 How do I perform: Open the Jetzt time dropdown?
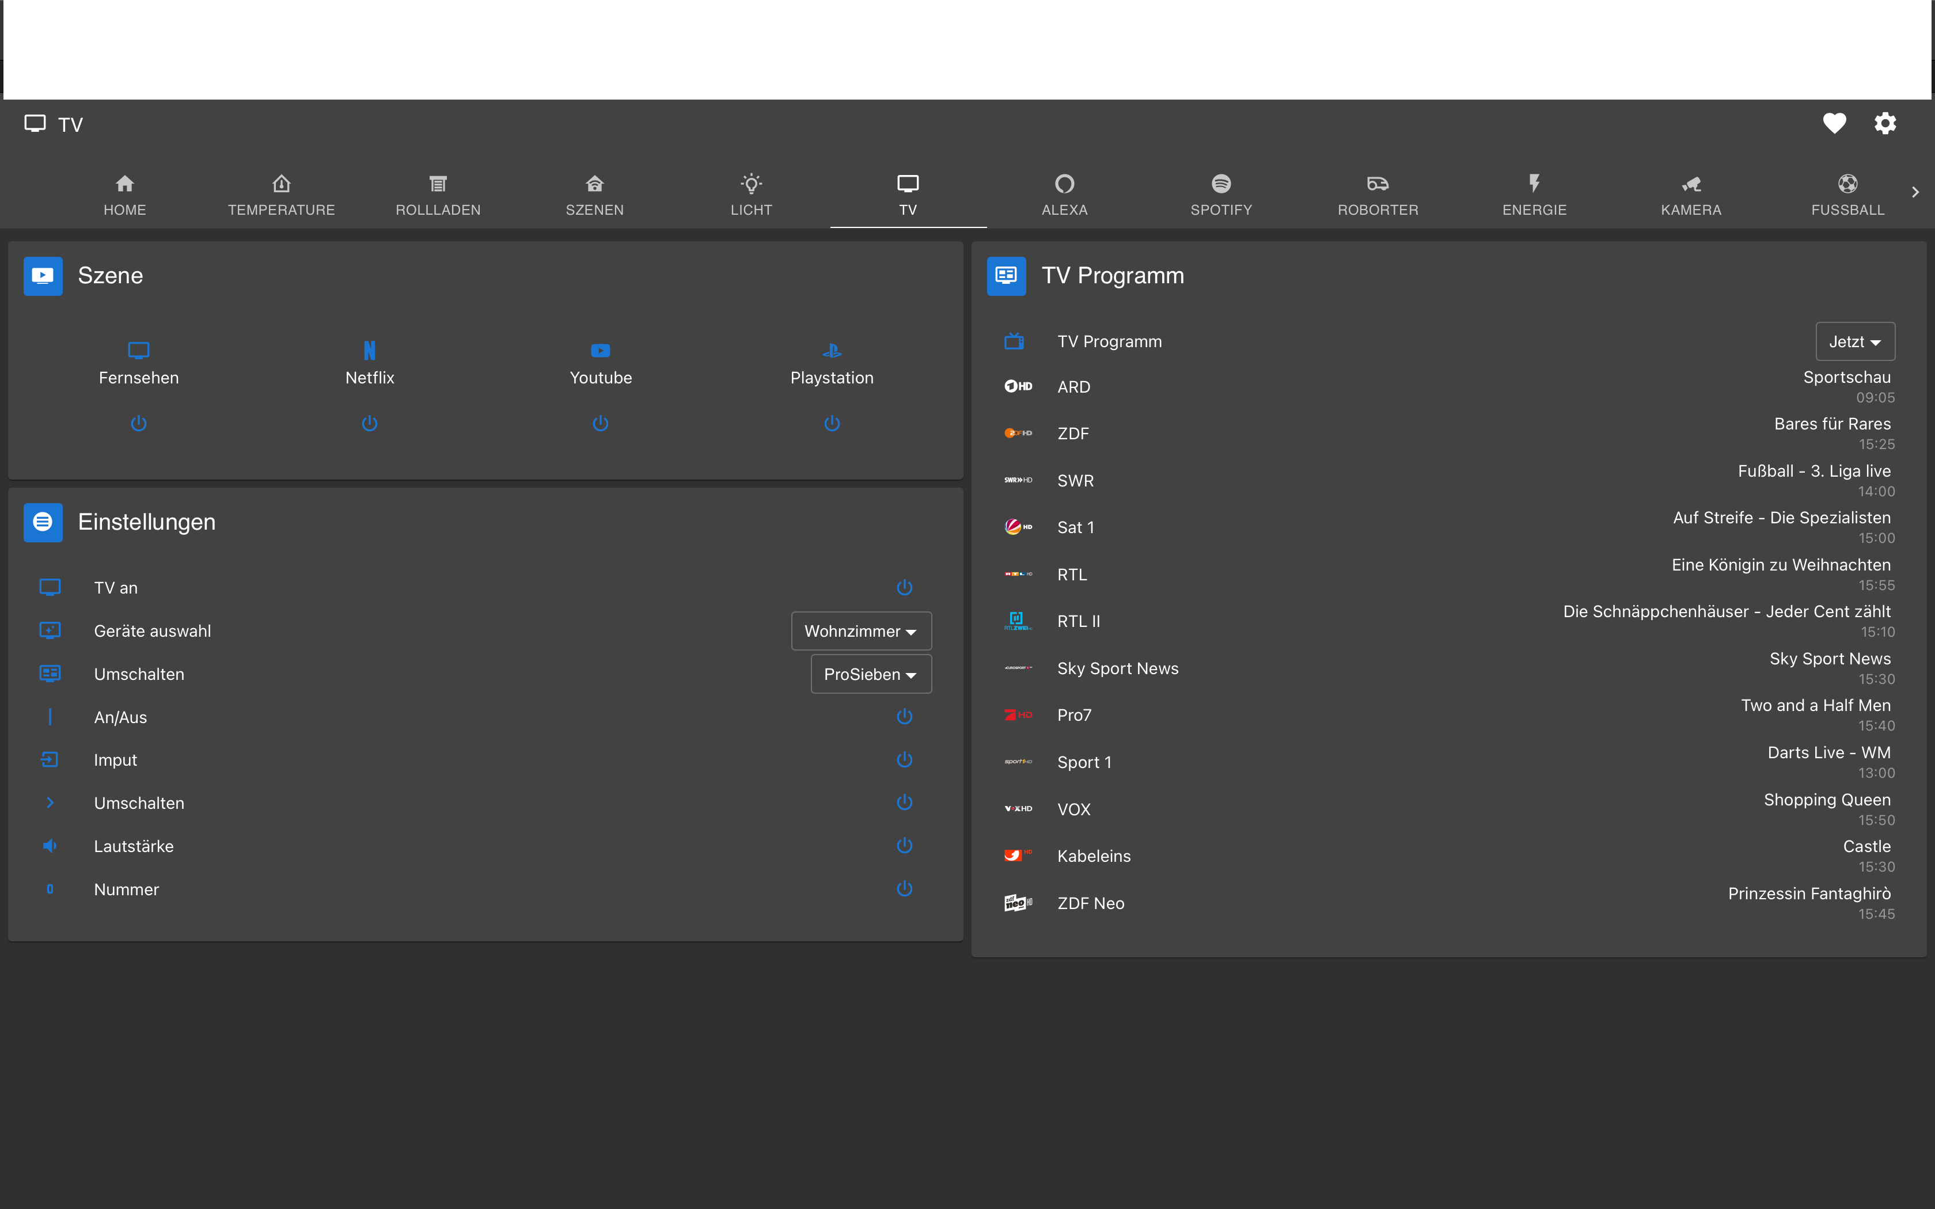(x=1854, y=341)
